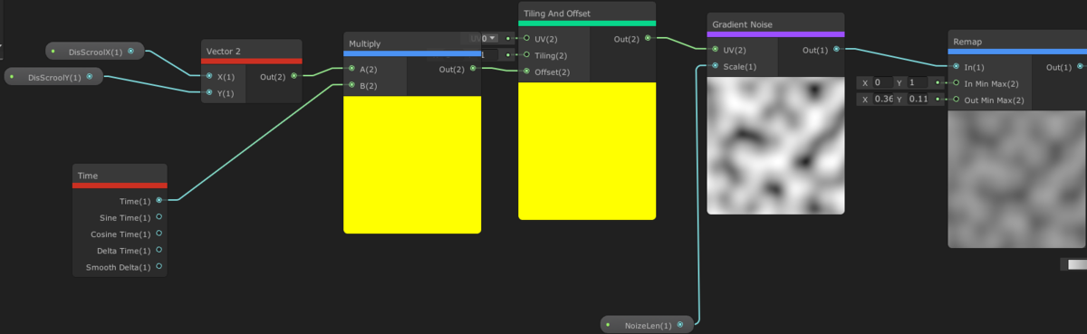Viewport: 1087px width, 334px height.
Task: Click the DisScroolY(1) property output port
Action: point(89,77)
